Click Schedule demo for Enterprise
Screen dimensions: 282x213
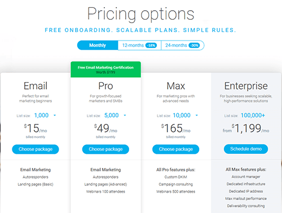click(246, 149)
